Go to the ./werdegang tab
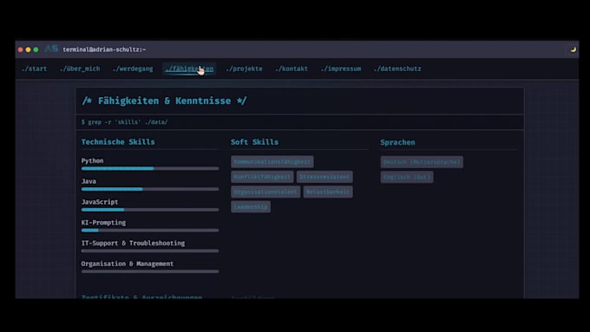 (133, 68)
